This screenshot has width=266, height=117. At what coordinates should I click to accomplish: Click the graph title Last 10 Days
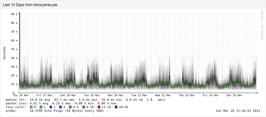pos(30,5)
